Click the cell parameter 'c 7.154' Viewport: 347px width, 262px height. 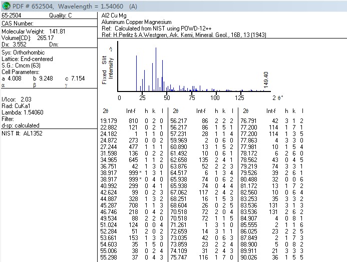tap(75, 78)
